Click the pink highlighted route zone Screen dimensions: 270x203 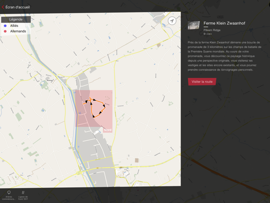point(94,108)
